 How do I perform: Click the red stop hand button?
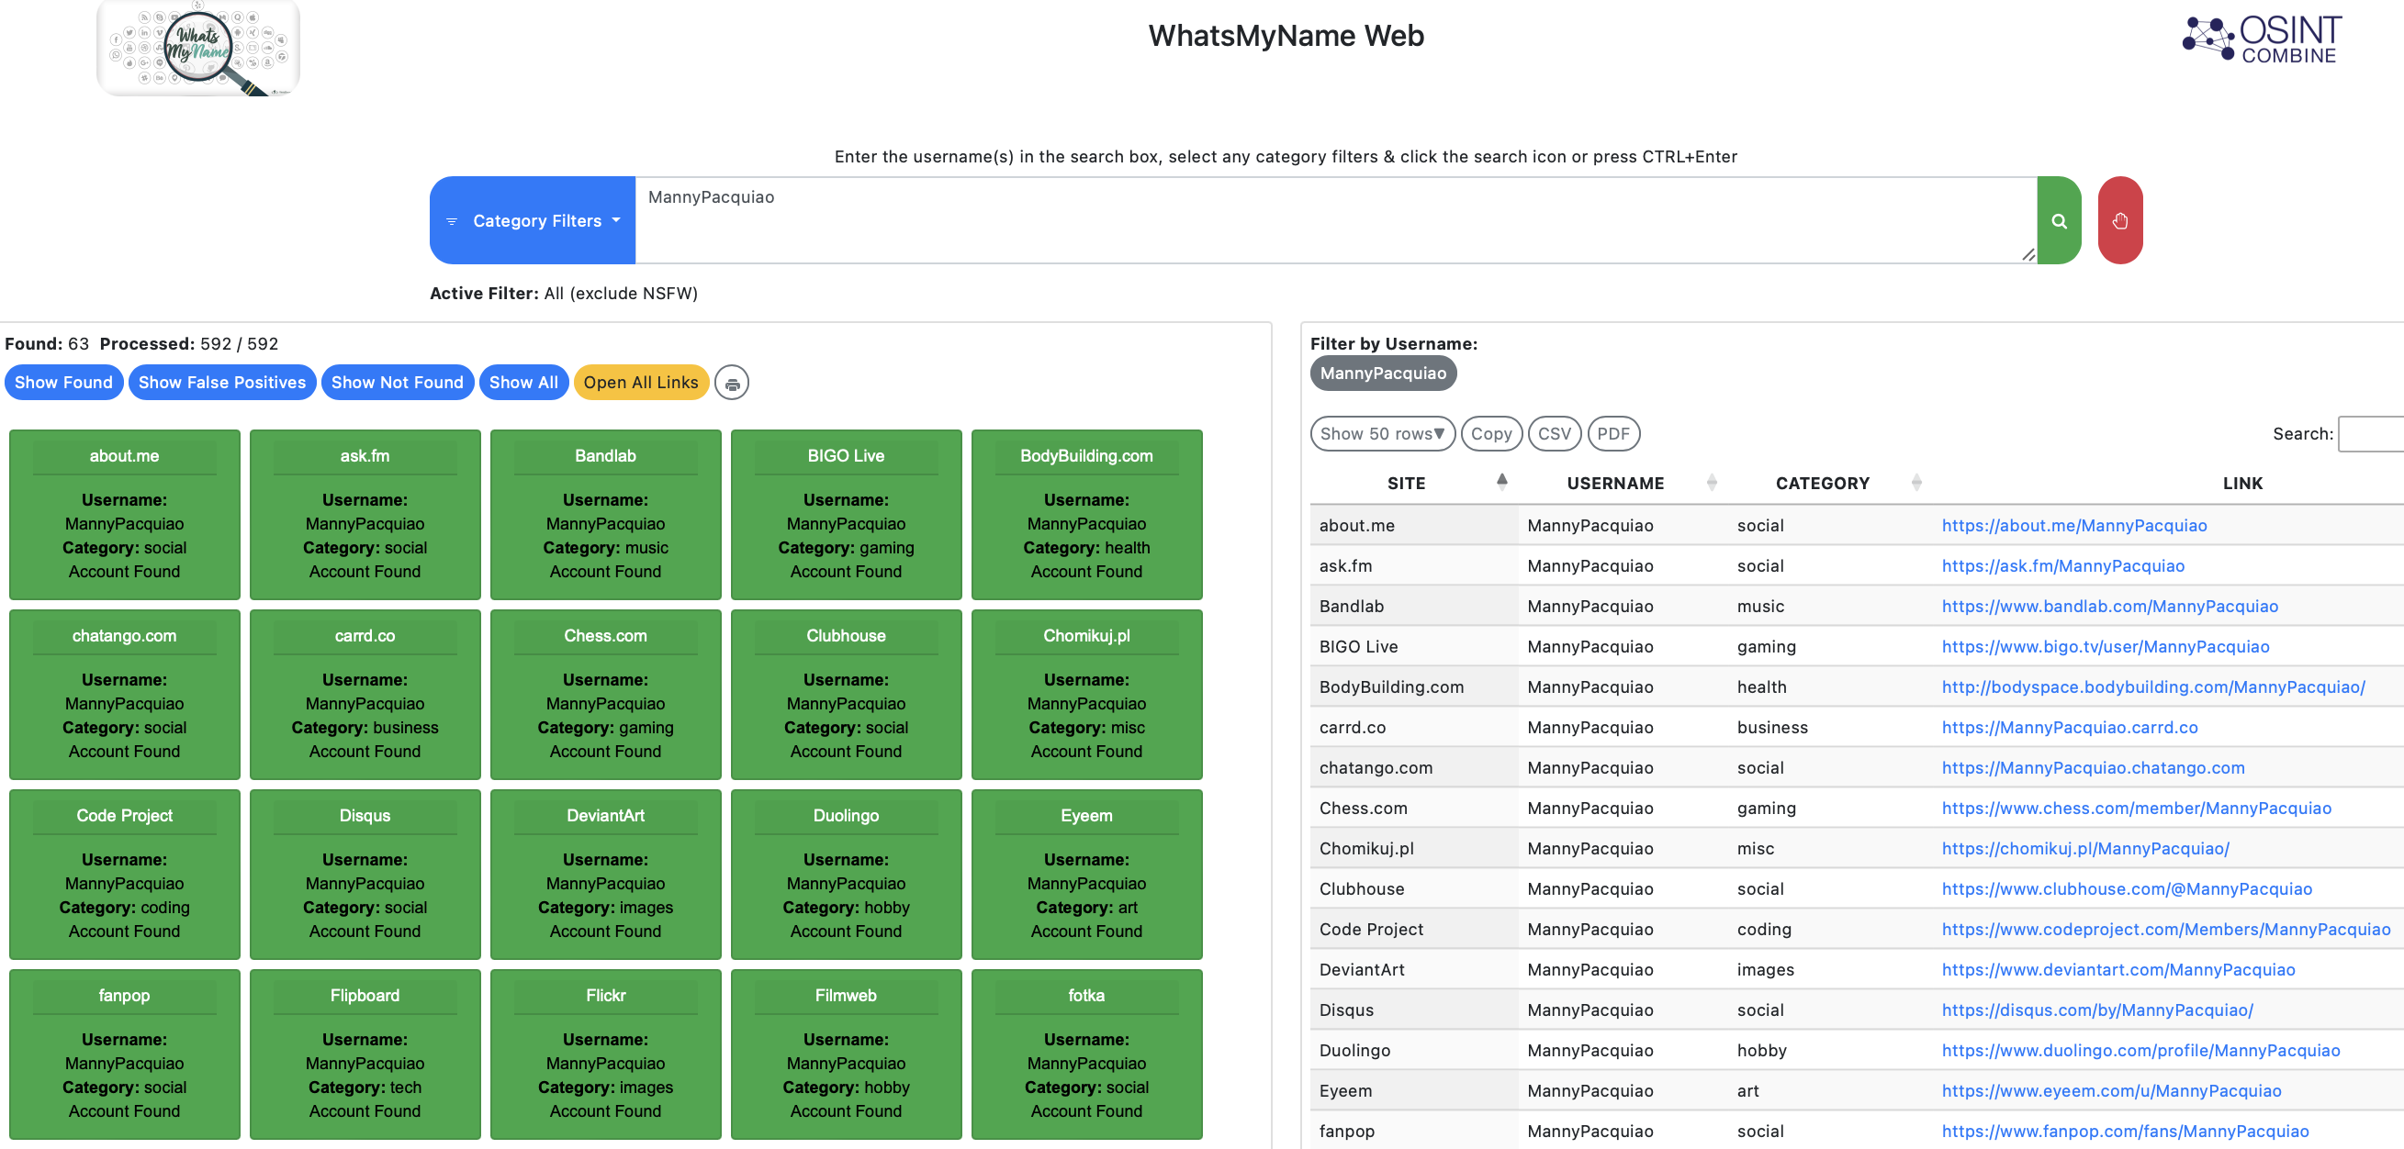point(2120,220)
